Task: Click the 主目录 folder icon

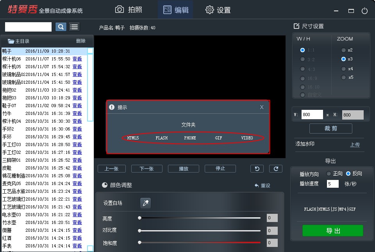Action: tap(11, 41)
